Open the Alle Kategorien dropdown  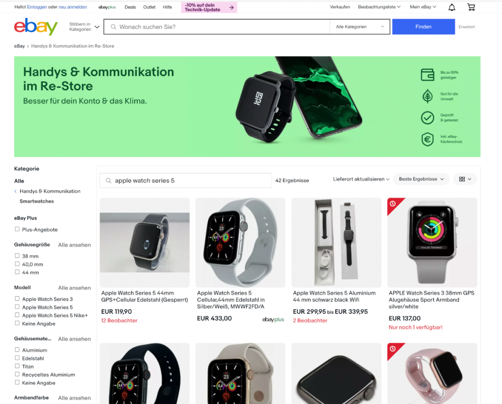359,27
